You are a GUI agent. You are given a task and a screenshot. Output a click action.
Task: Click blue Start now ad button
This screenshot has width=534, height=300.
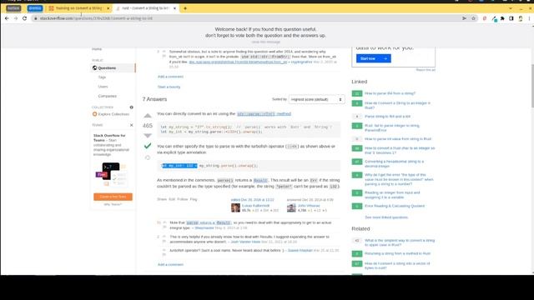pos(374,58)
